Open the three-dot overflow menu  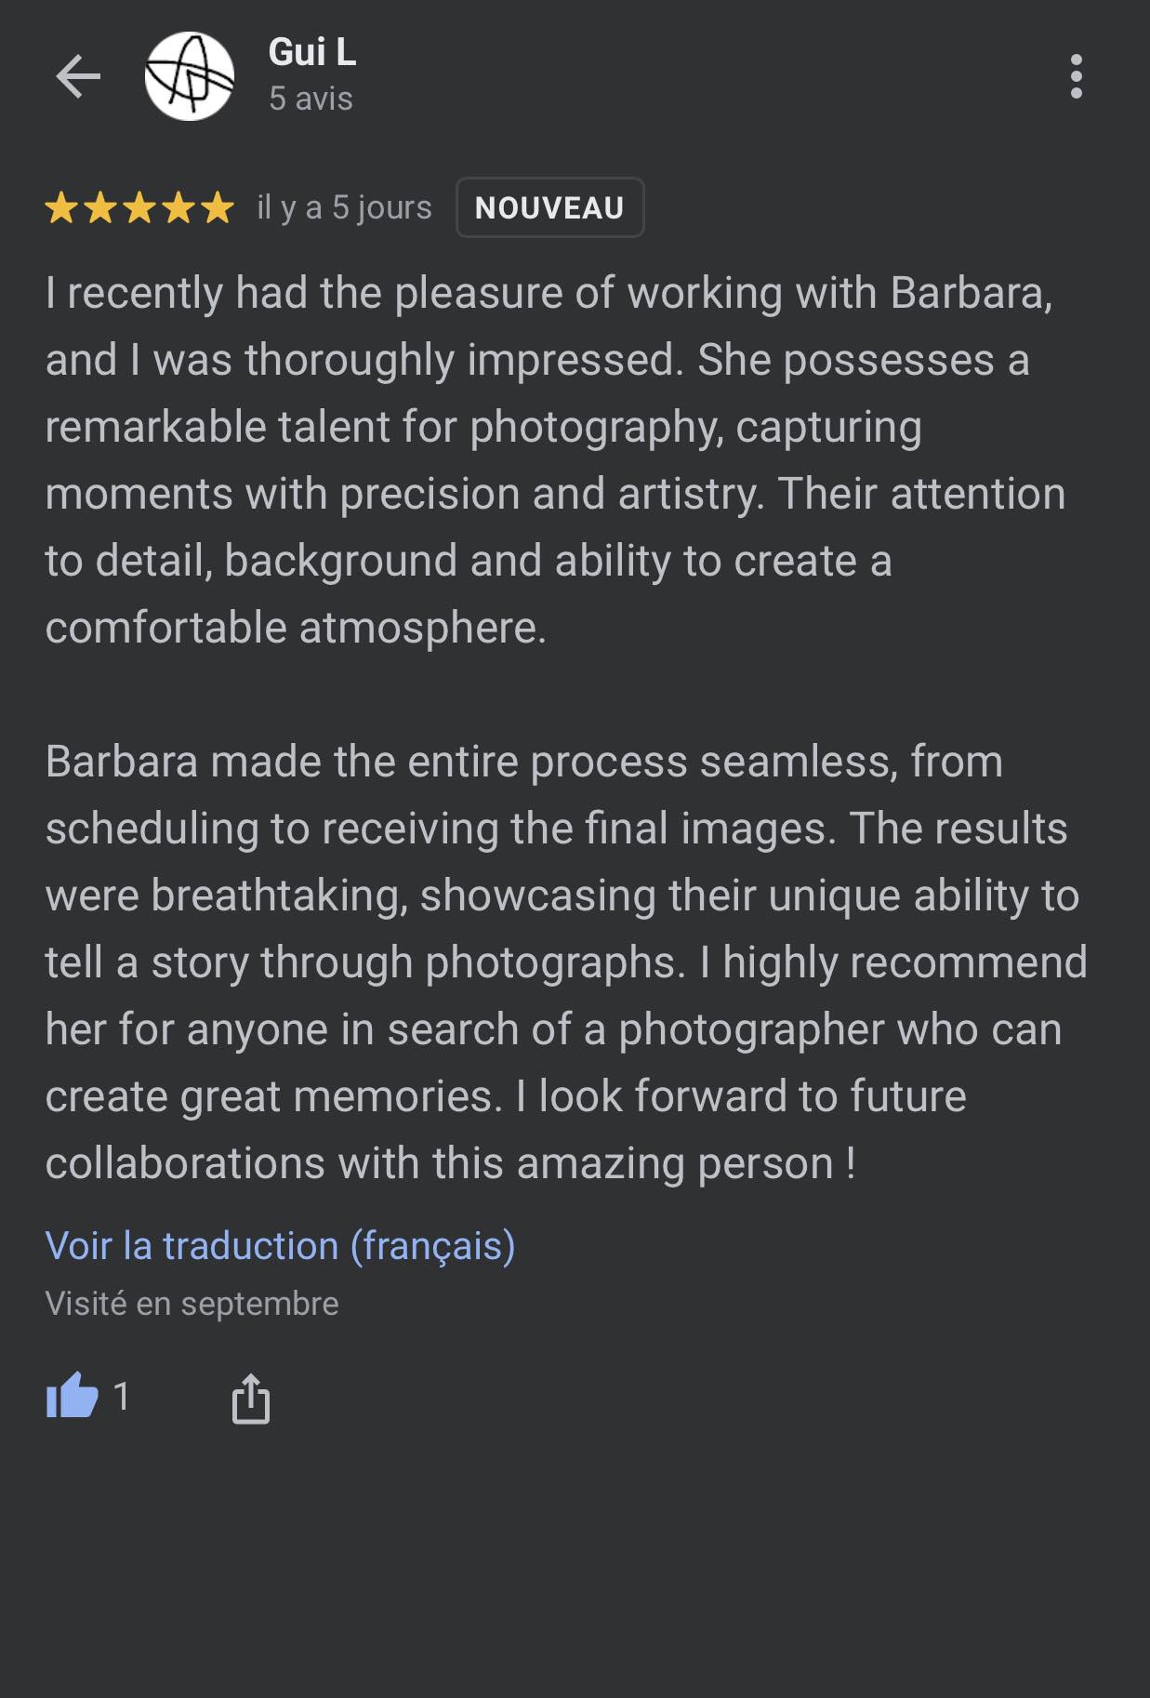click(1076, 76)
